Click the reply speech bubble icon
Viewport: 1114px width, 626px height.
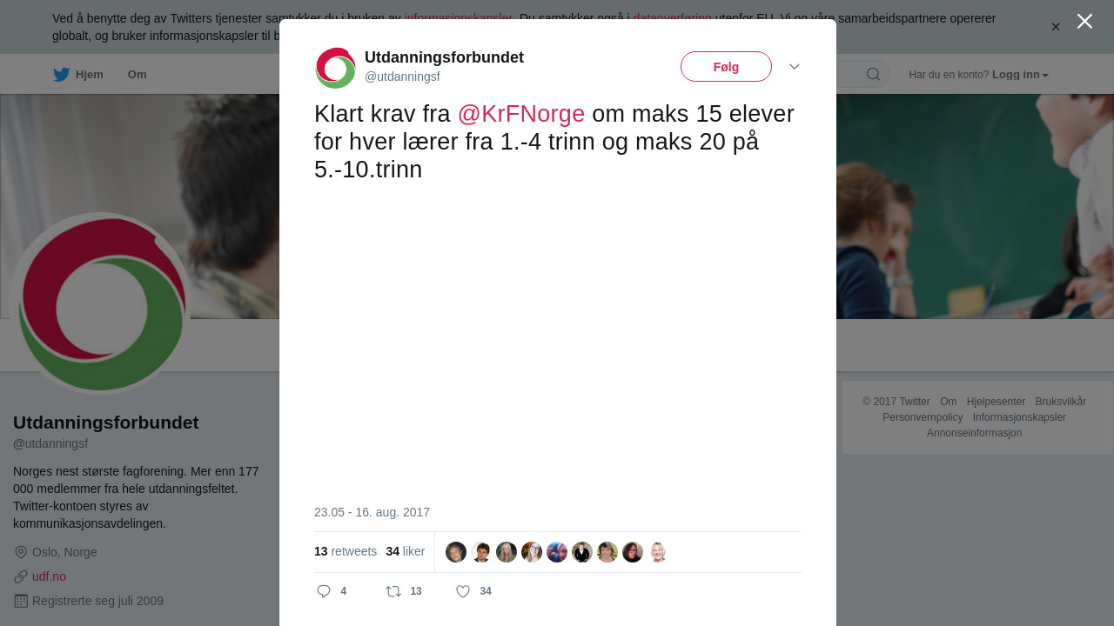coord(324,591)
